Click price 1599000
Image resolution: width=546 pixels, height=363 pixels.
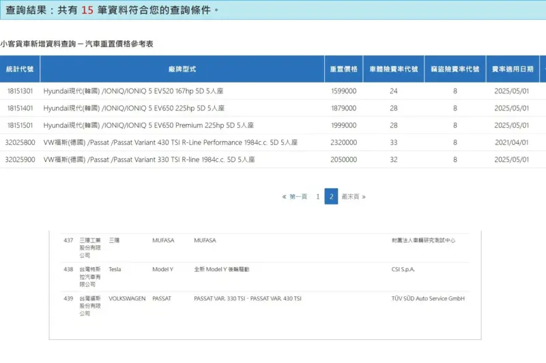point(344,91)
